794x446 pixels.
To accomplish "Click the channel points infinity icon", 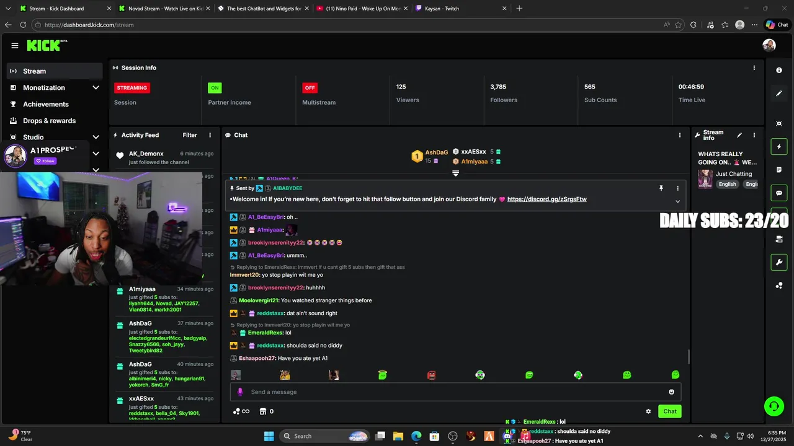I will point(241,411).
